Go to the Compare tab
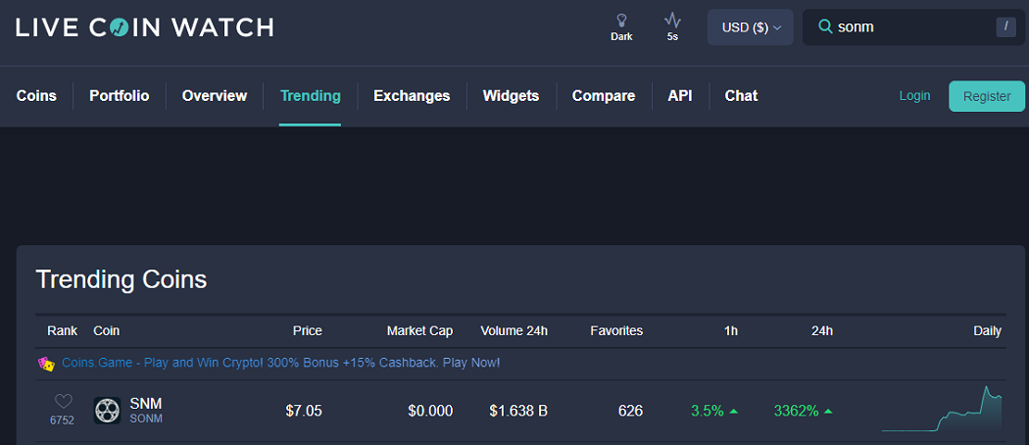The width and height of the screenshot is (1029, 445). coord(604,96)
